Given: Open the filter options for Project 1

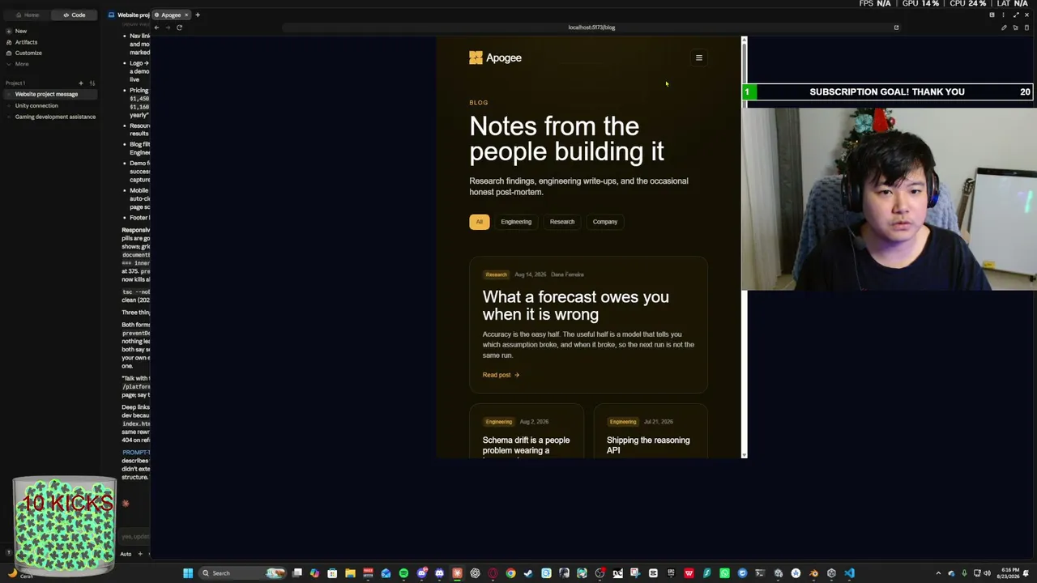Looking at the screenshot, I should pos(92,83).
